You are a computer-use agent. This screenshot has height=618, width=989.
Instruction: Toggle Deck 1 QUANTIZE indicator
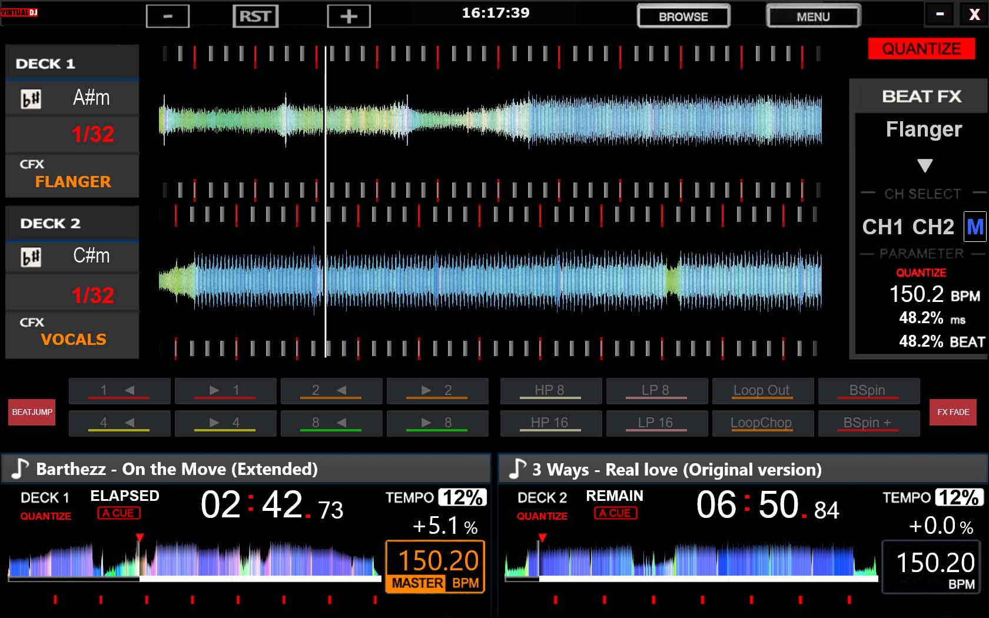[46, 516]
